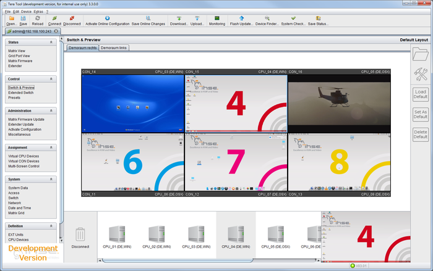Select the CPU_03 (DE,WIN) server icon
433x271 pixels.
pyautogui.click(x=196, y=234)
